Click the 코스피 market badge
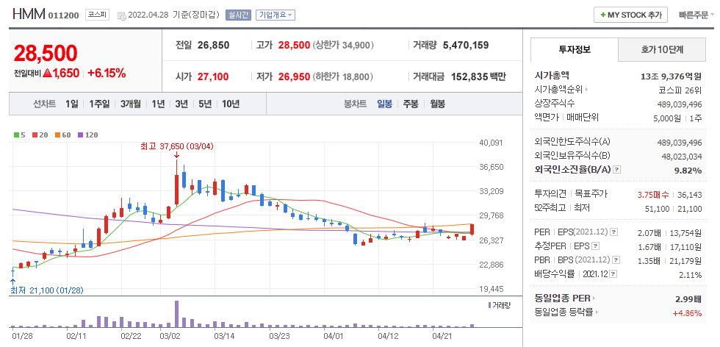This screenshot has height=347, width=720. (x=97, y=15)
